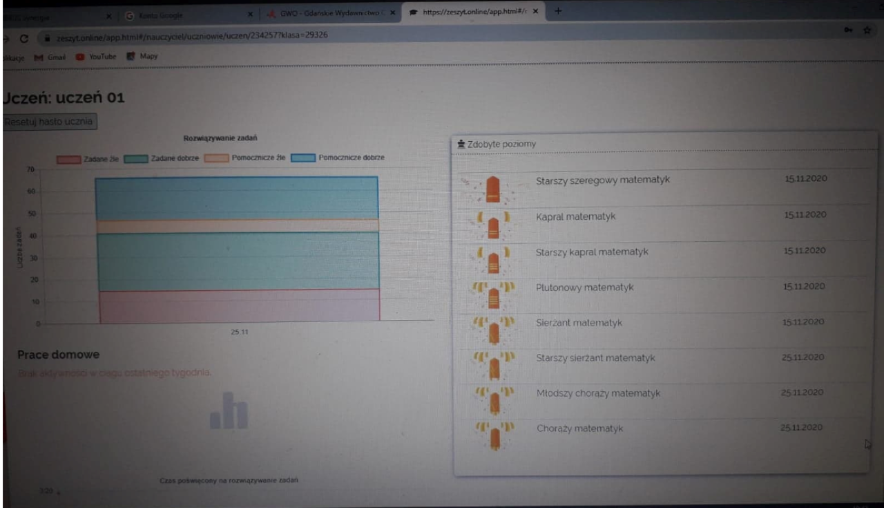Click the Plutonowy matematyk rank badge icon
884x508 pixels.
tap(493, 295)
